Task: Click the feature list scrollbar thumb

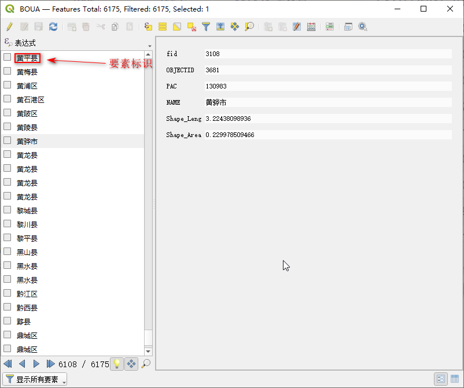Action: click(x=148, y=337)
